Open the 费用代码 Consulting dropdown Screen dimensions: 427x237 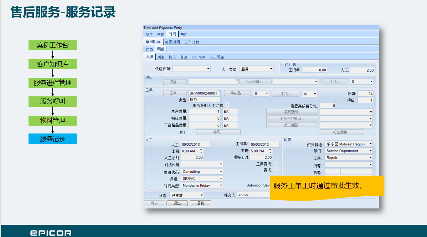tap(221, 172)
